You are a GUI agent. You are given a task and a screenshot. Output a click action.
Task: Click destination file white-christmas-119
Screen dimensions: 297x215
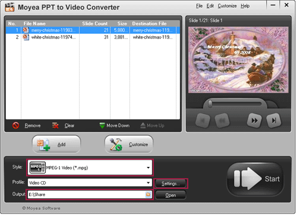(153, 37)
